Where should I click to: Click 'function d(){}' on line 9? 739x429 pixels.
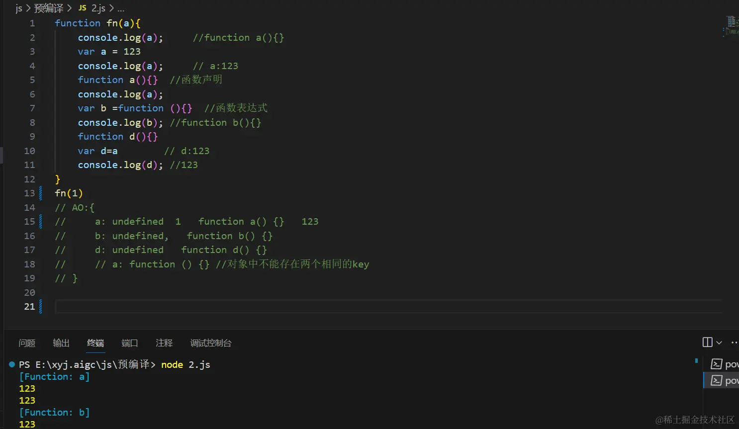118,137
